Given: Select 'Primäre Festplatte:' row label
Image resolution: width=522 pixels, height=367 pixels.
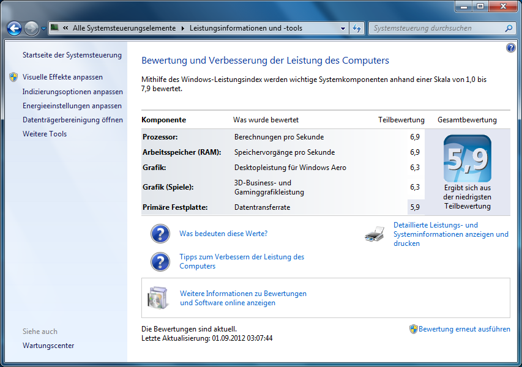Looking at the screenshot, I should pyautogui.click(x=175, y=207).
